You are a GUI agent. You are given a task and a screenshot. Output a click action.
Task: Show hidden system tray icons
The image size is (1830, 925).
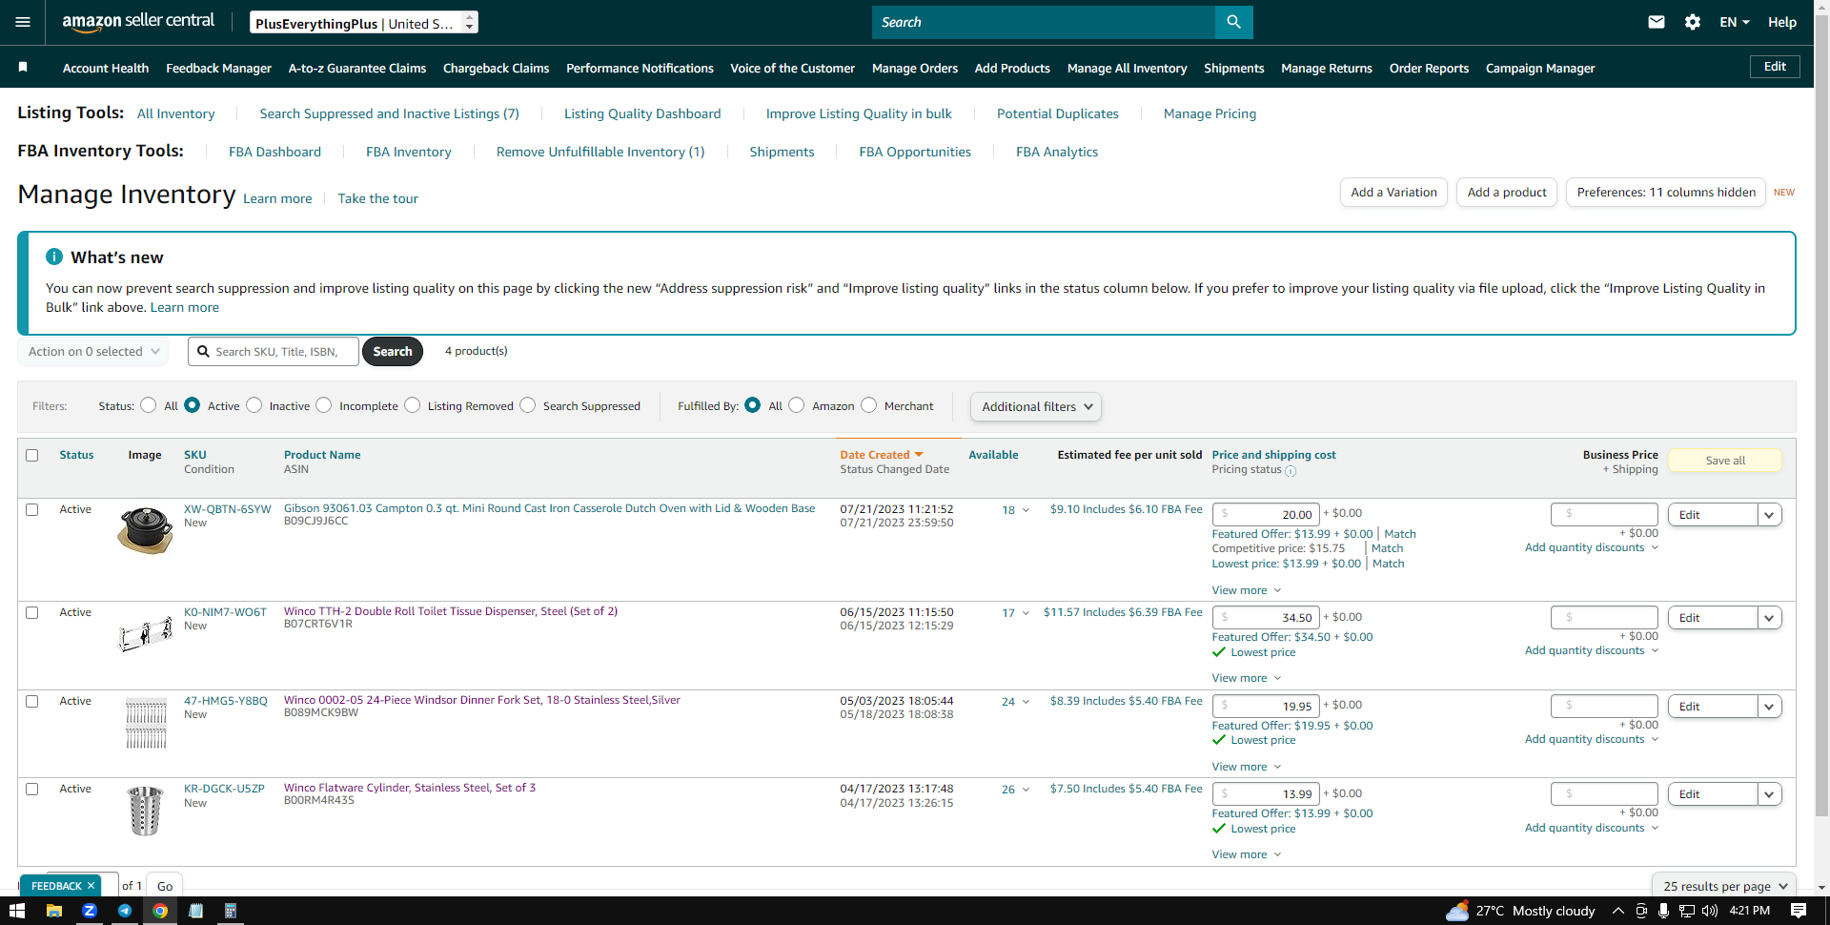[1617, 911]
